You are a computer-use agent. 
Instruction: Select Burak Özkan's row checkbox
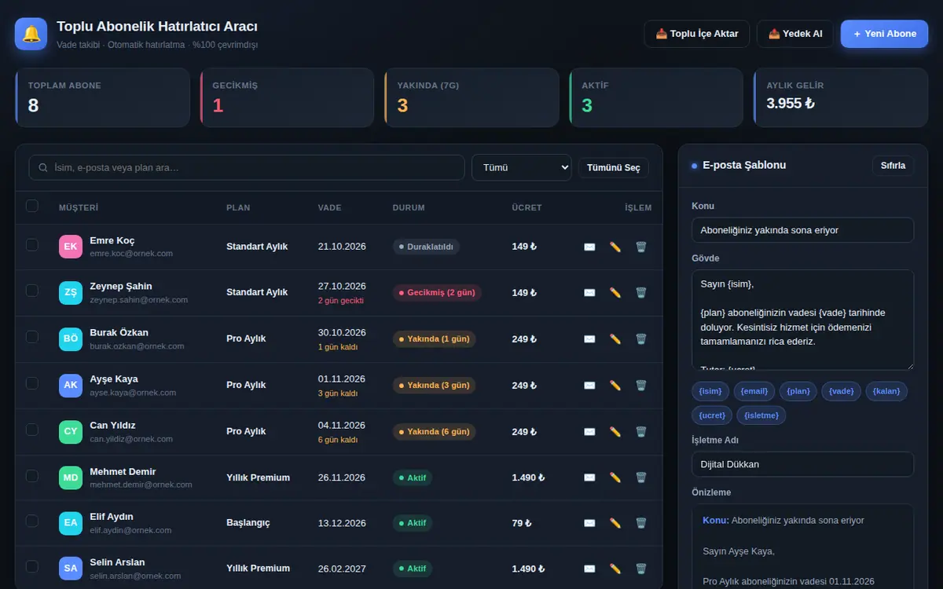(x=32, y=337)
